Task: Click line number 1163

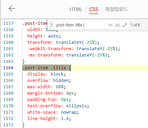Action: [8, 61]
